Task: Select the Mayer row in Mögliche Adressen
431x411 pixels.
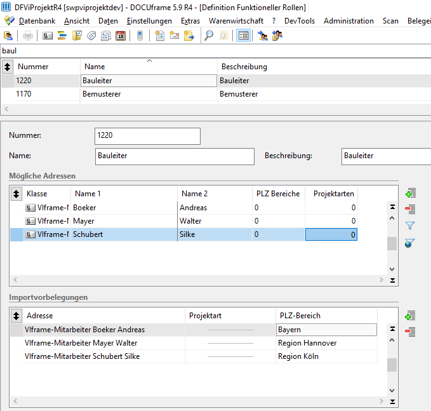Action: click(x=183, y=221)
